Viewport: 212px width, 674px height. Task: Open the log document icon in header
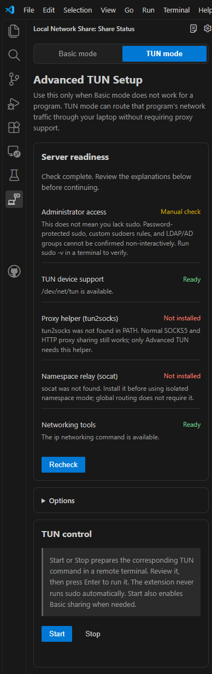[193, 28]
